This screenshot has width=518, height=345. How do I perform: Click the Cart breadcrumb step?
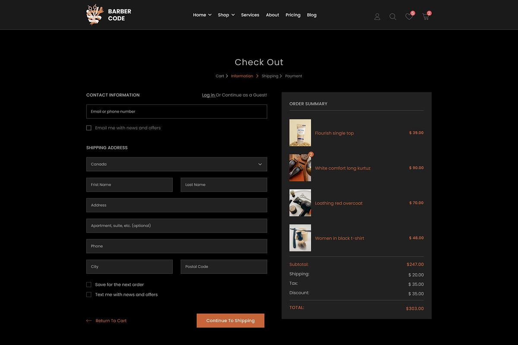(x=220, y=76)
